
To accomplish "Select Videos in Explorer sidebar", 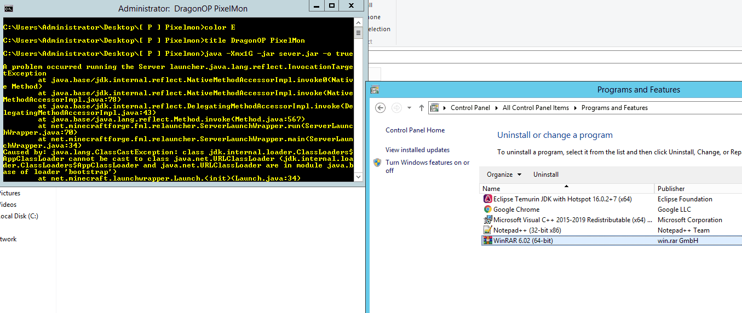I will tap(9, 205).
